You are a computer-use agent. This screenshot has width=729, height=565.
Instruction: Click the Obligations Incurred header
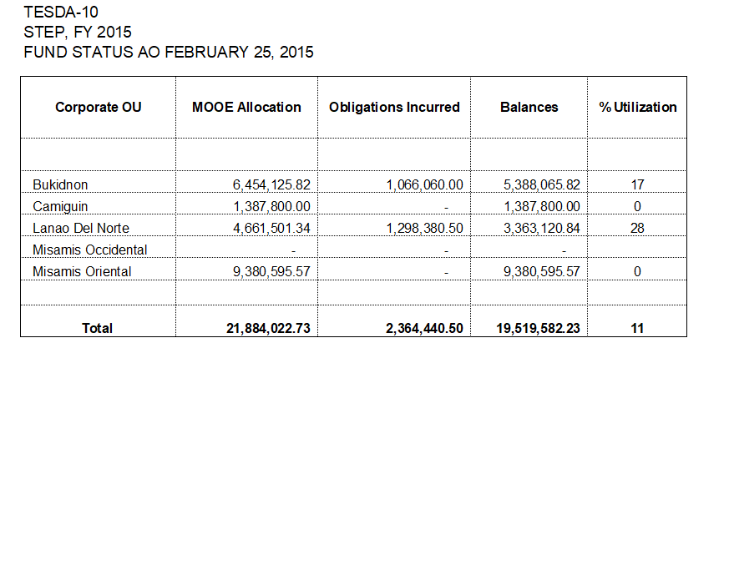[x=394, y=108]
